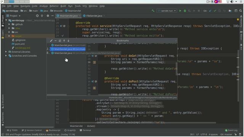Toggle the Learn tool window stripe

click(x=3, y=35)
